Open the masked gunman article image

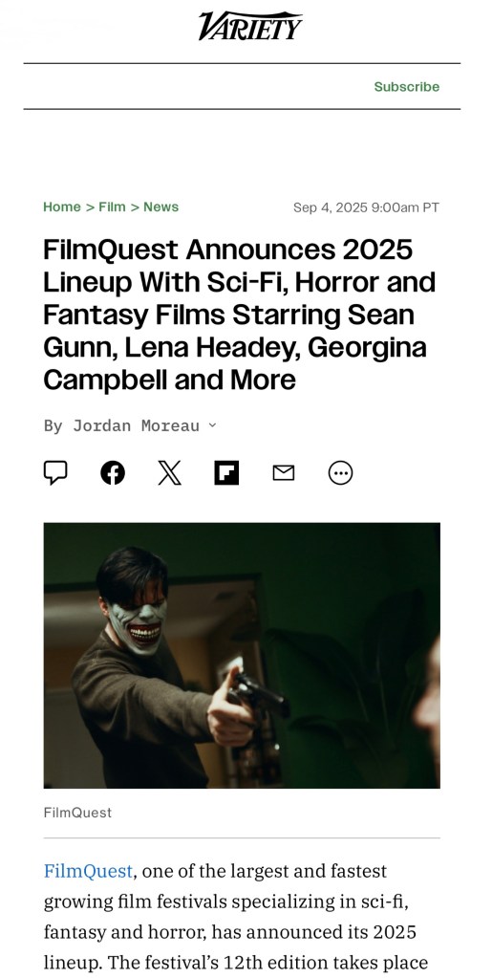coord(242,656)
